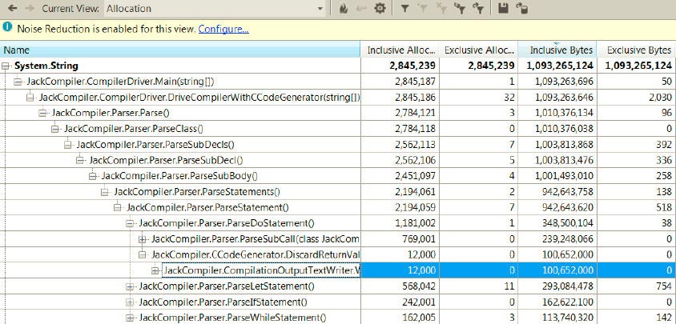The image size is (676, 324).
Task: Click the hot path flame icon
Action: pos(343,9)
